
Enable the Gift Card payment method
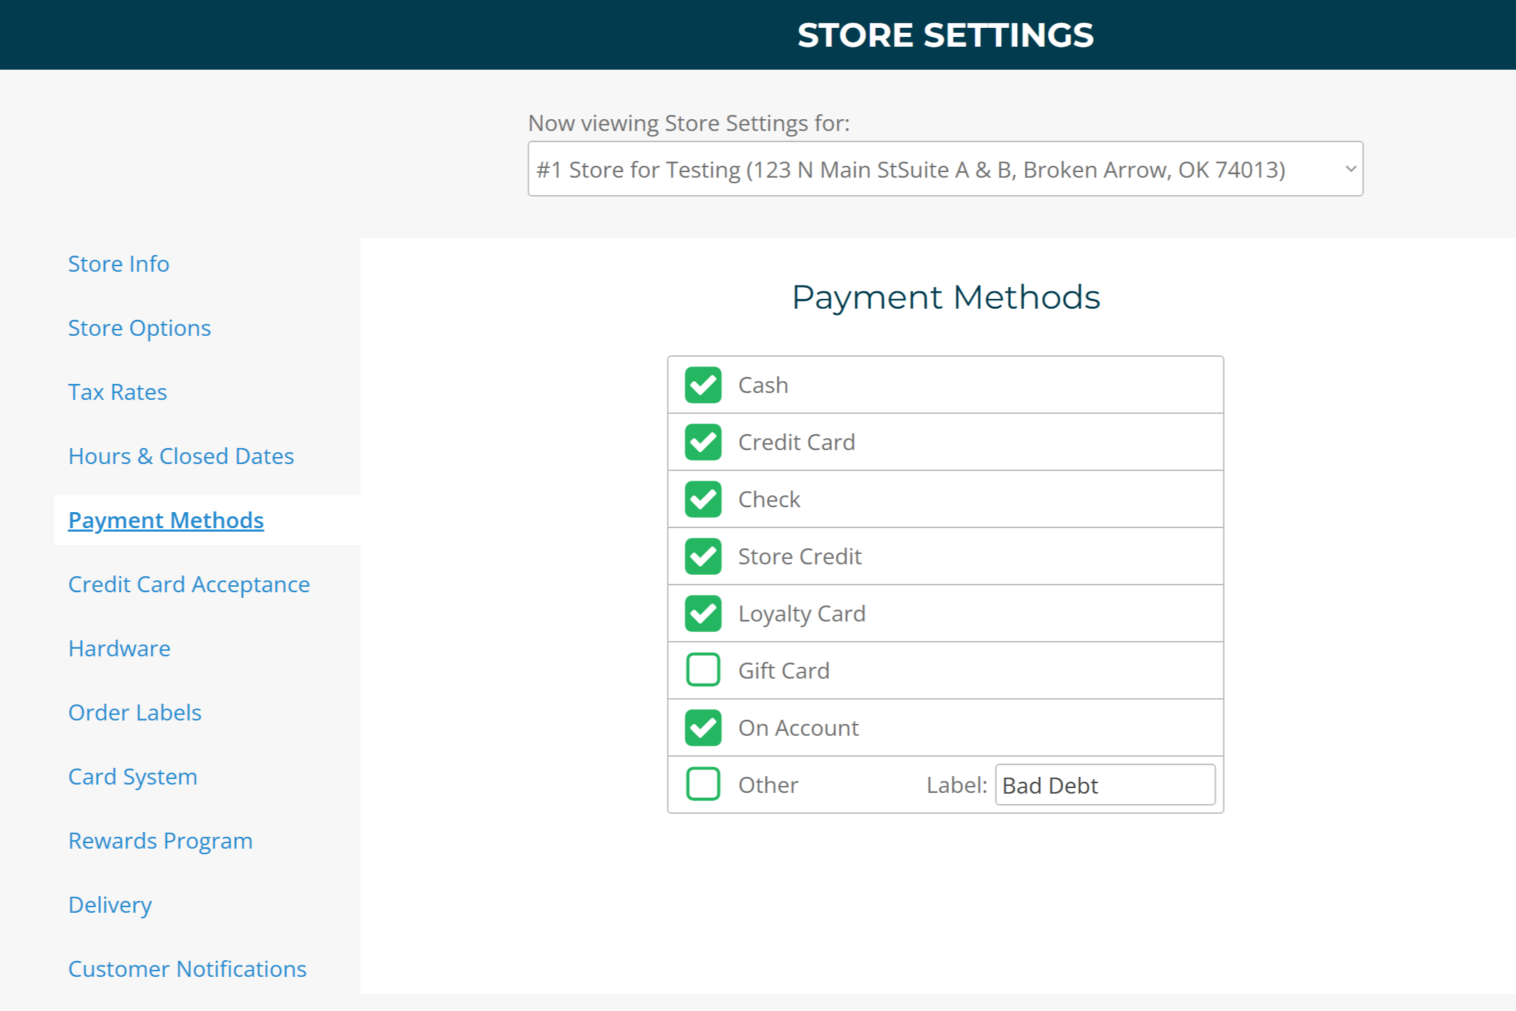click(x=702, y=670)
